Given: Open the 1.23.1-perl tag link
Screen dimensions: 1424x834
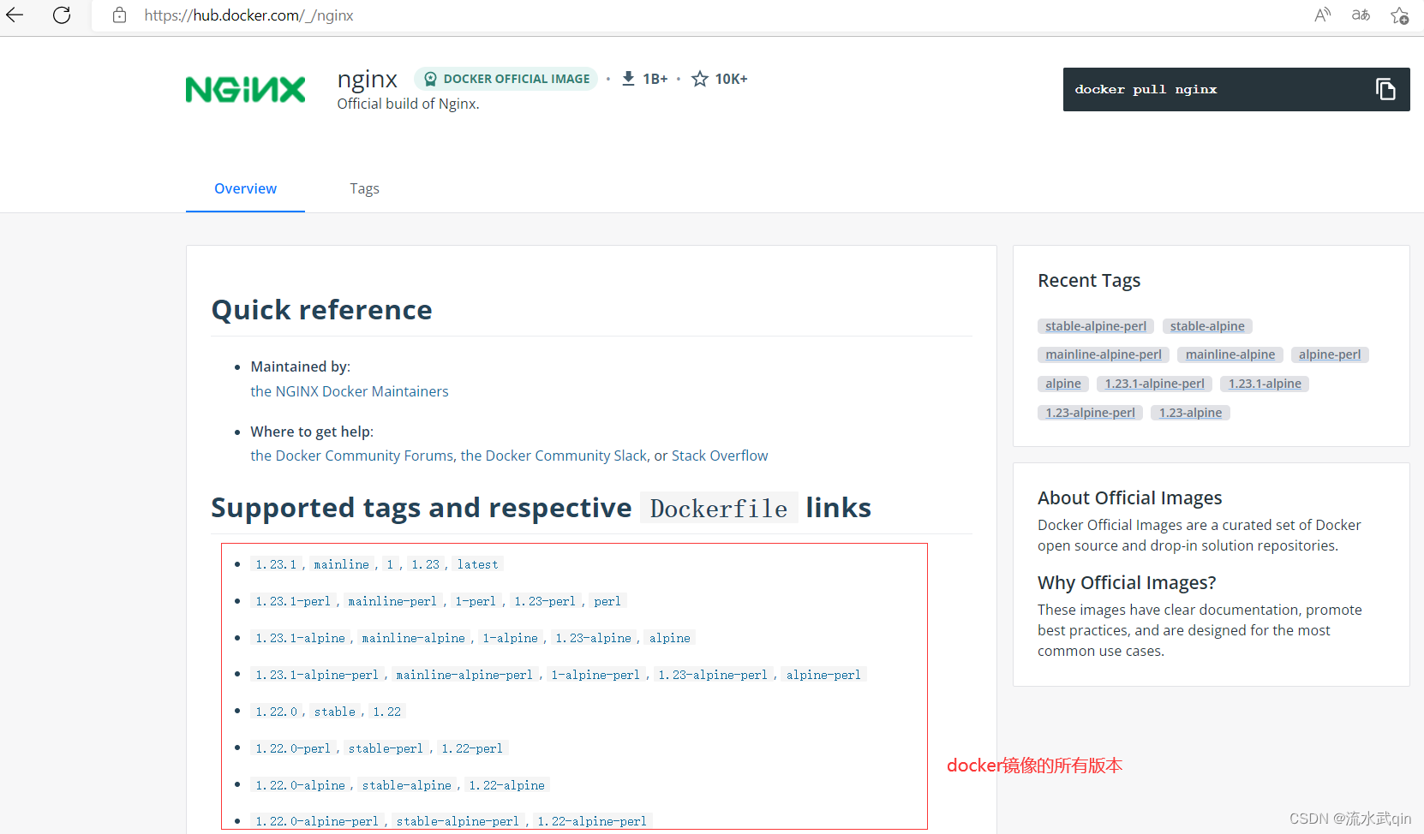Looking at the screenshot, I should click(x=293, y=601).
